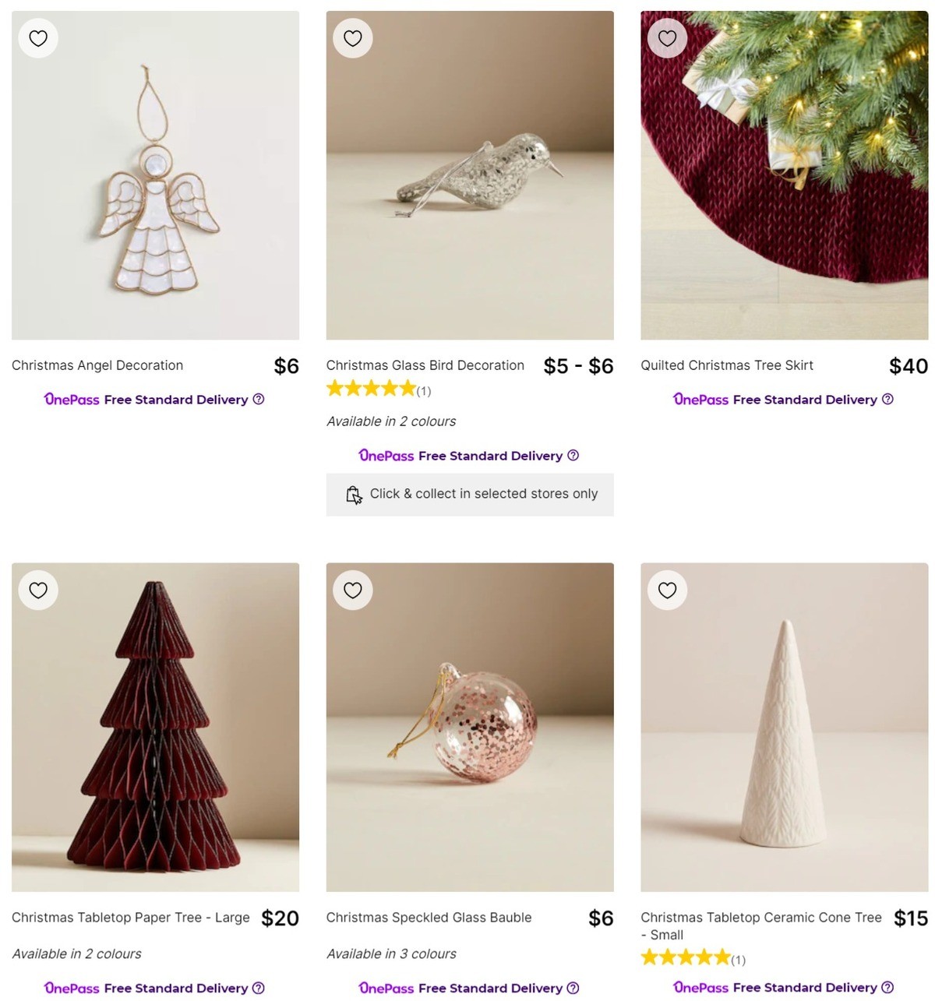Open the Christmas Glass Bird Decoration product page

425,365
